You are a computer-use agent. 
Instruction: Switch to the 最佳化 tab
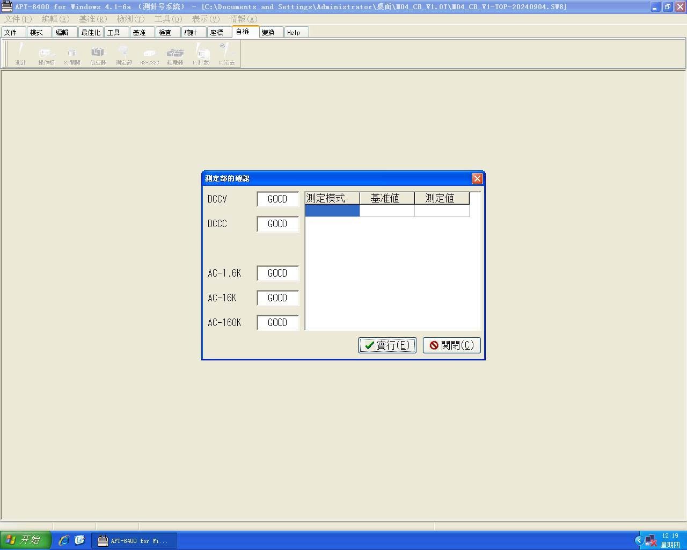pos(91,32)
